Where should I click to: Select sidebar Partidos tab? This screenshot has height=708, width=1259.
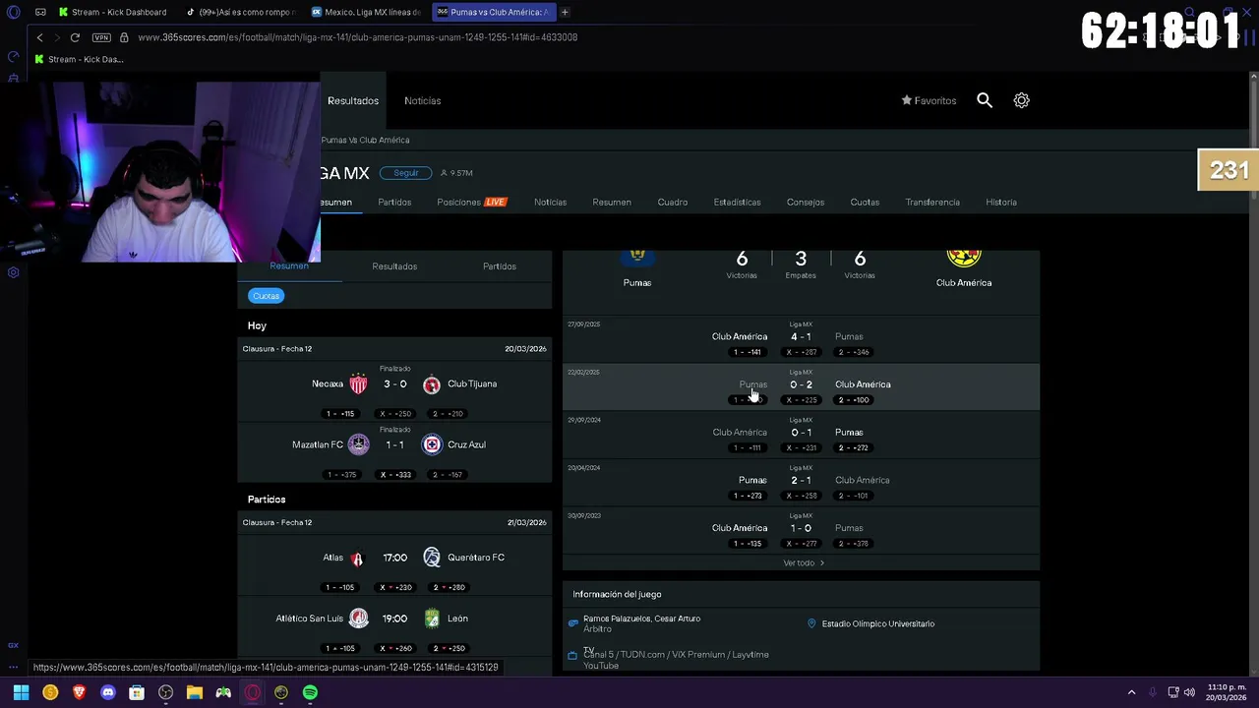pyautogui.click(x=499, y=266)
